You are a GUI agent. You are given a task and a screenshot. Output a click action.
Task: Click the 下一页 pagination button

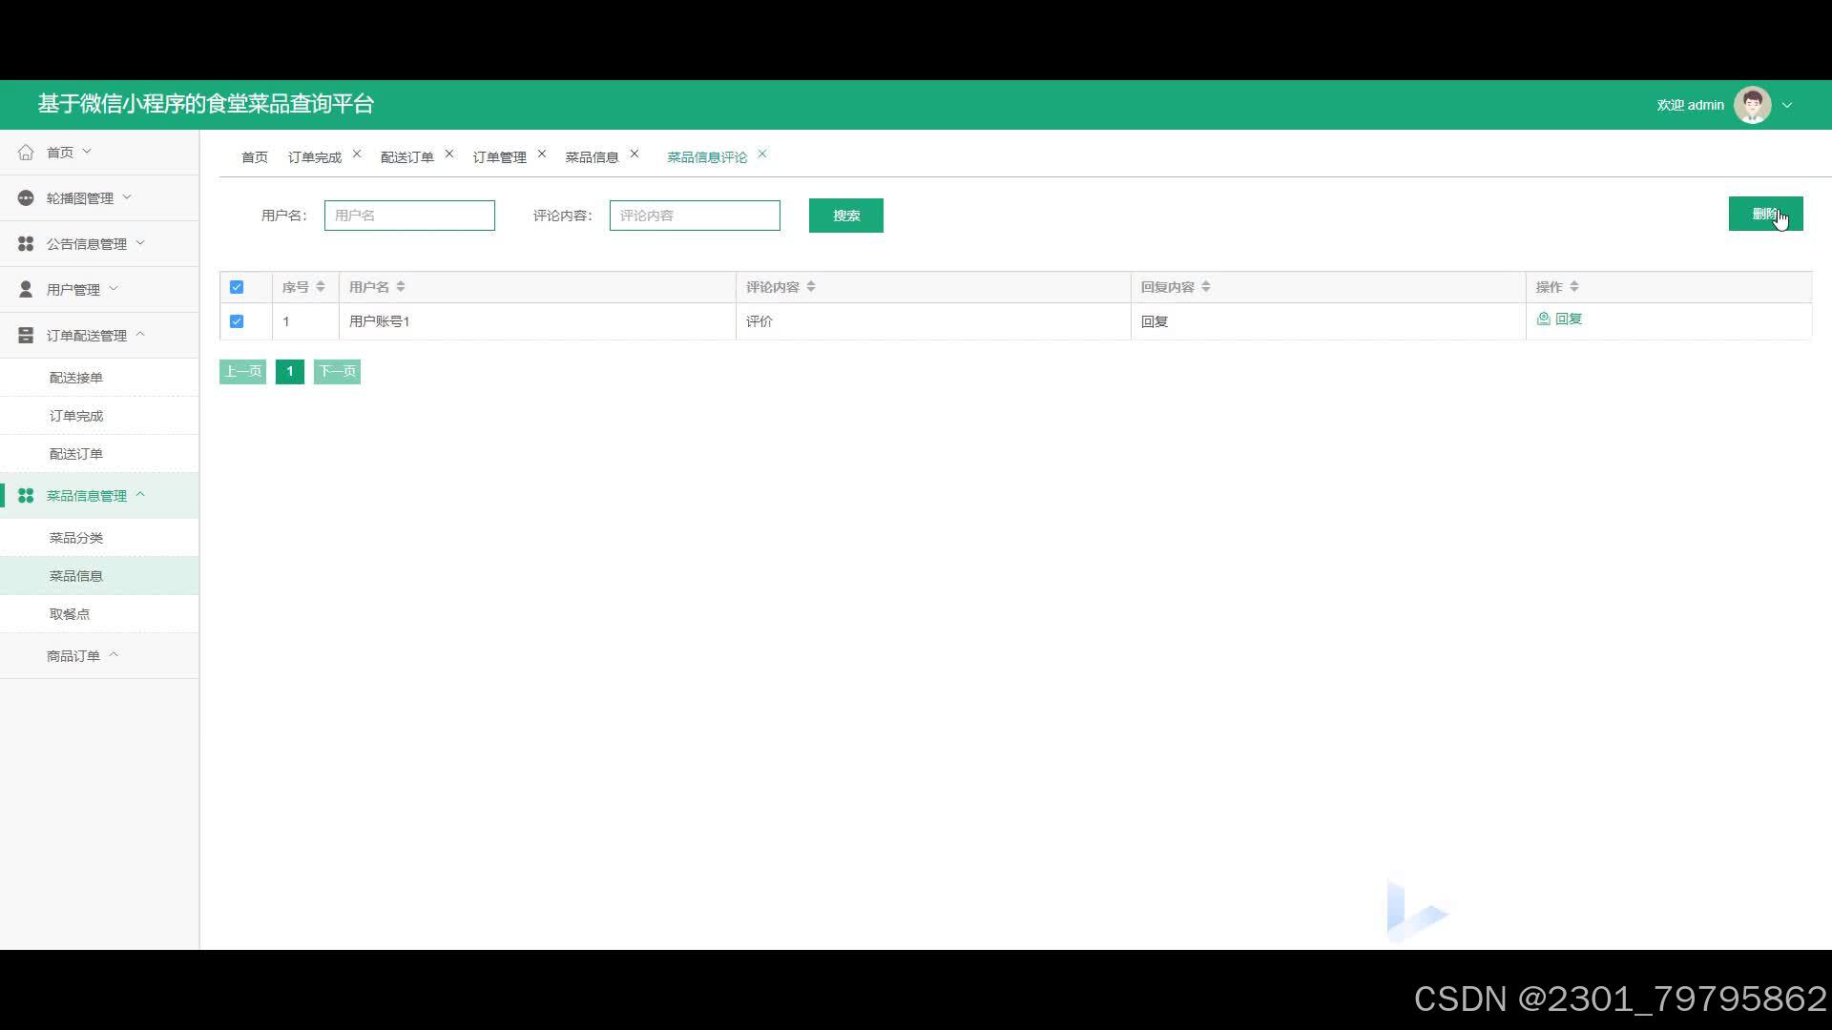point(337,372)
